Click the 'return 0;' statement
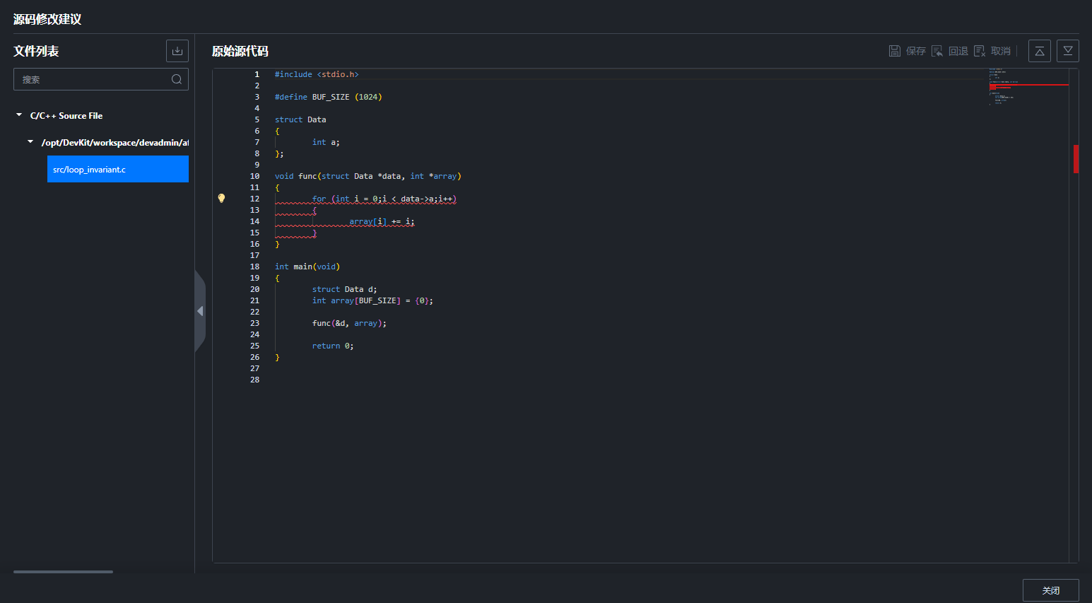The width and height of the screenshot is (1092, 603). point(333,346)
